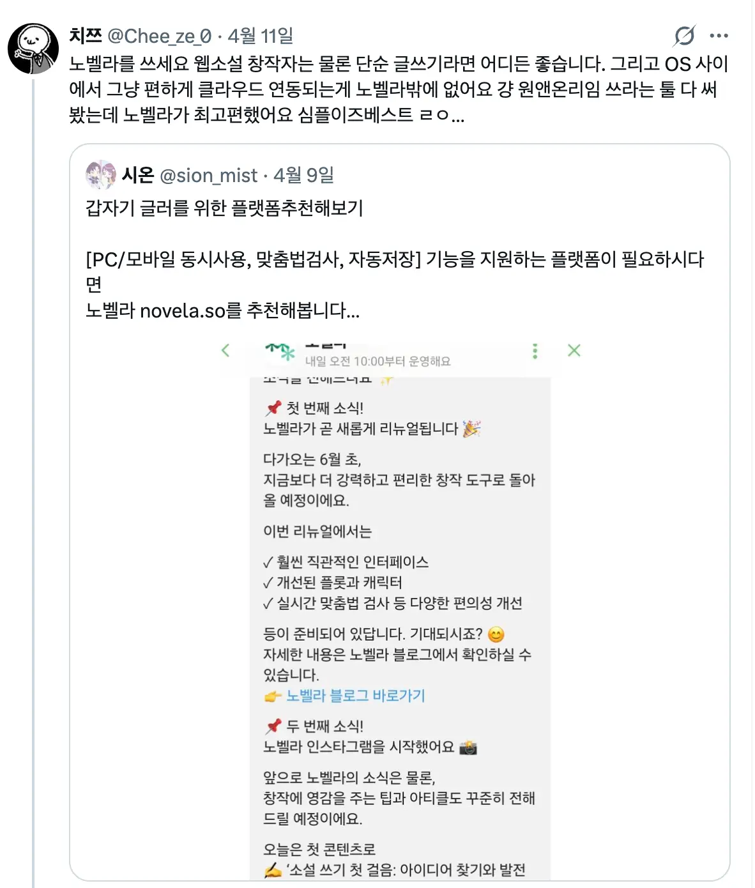Image resolution: width=755 pixels, height=888 pixels.
Task: Click 시온's small avatar in the quoted tweet
Action: 101,175
